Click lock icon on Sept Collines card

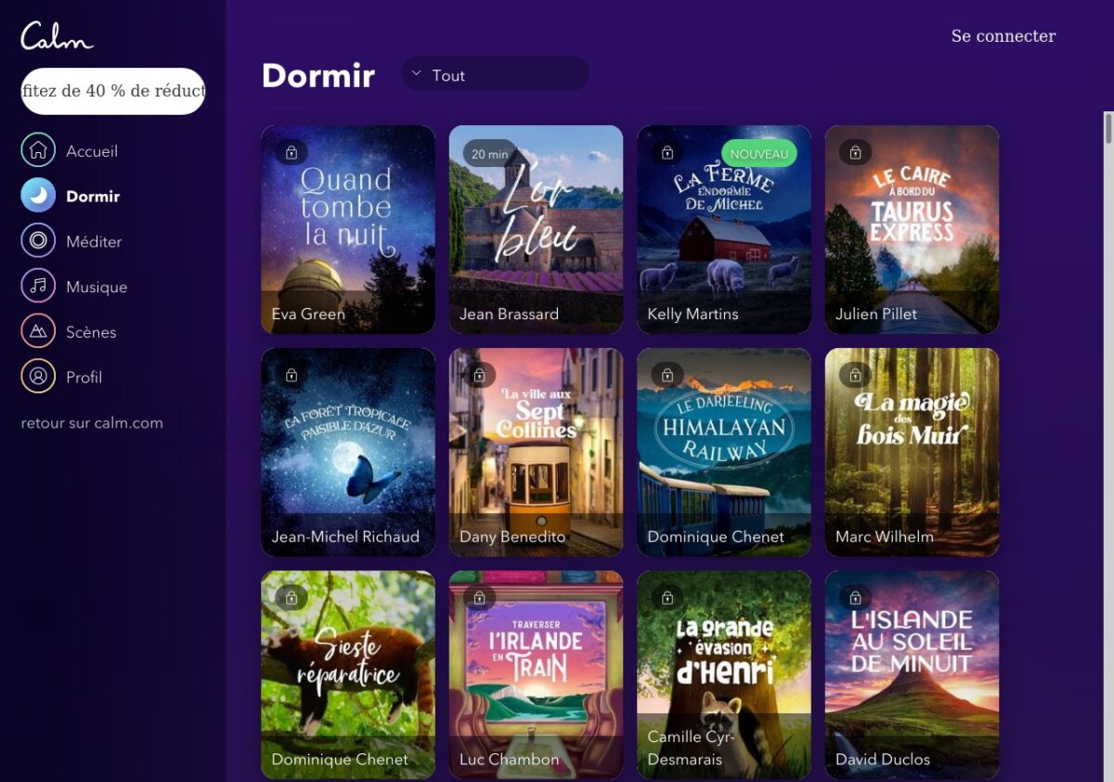(479, 375)
